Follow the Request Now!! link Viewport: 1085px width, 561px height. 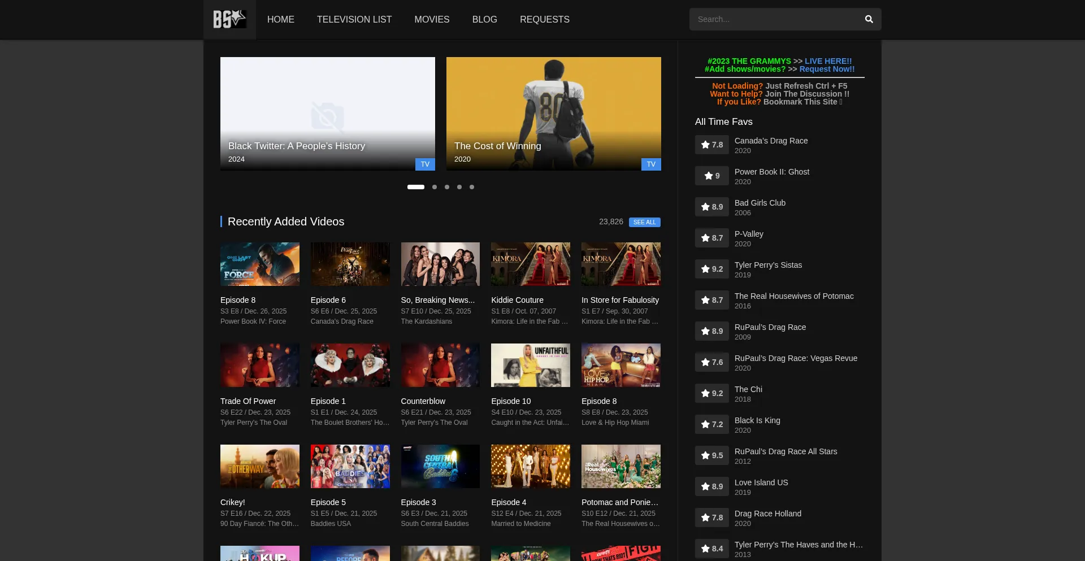coord(827,69)
